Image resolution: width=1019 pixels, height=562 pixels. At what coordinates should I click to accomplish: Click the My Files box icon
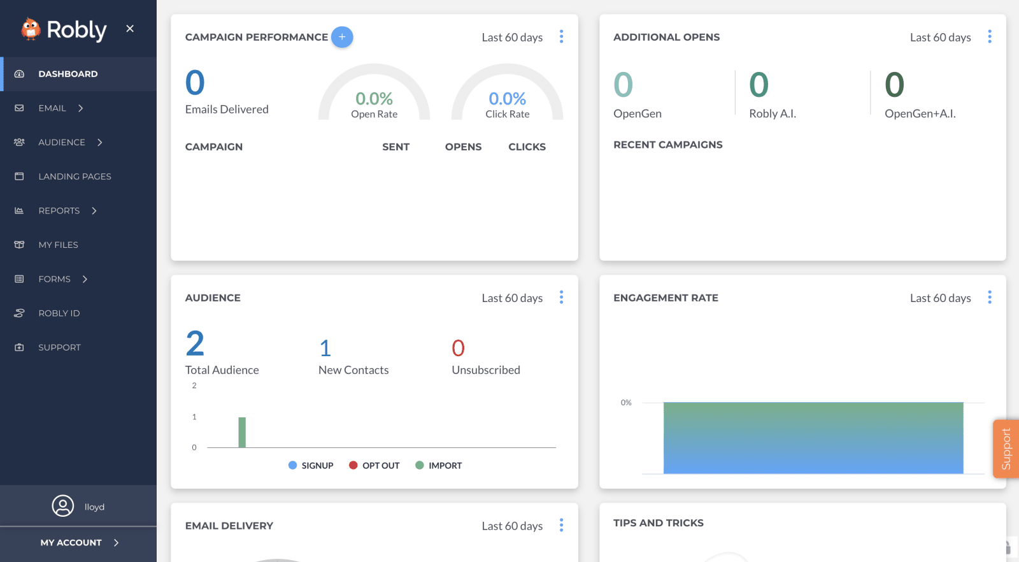coord(19,245)
